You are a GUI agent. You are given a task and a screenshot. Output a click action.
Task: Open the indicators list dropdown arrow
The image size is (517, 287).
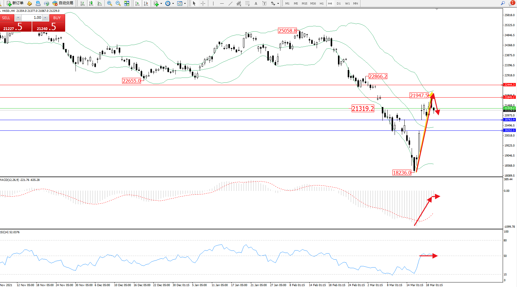click(161, 4)
